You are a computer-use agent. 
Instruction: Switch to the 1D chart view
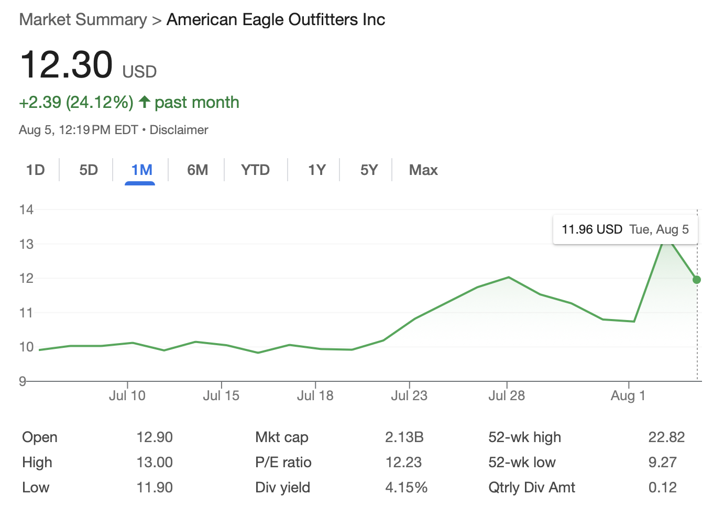pos(36,170)
